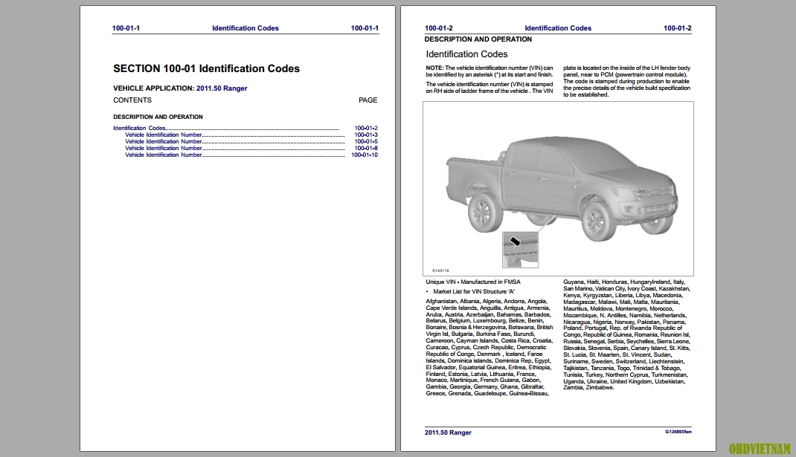Screen dimensions: 796x457
Task: Click the PAGE column label
Action: click(x=368, y=100)
